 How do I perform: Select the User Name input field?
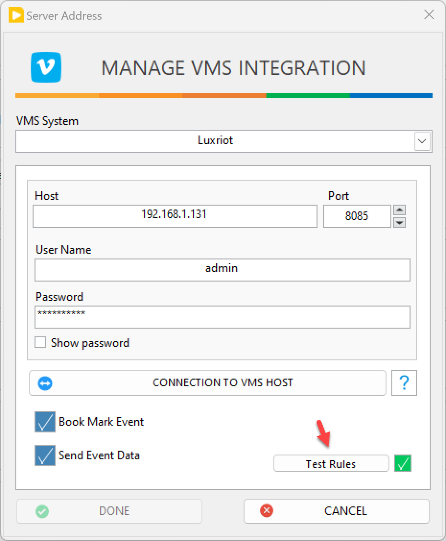click(222, 270)
